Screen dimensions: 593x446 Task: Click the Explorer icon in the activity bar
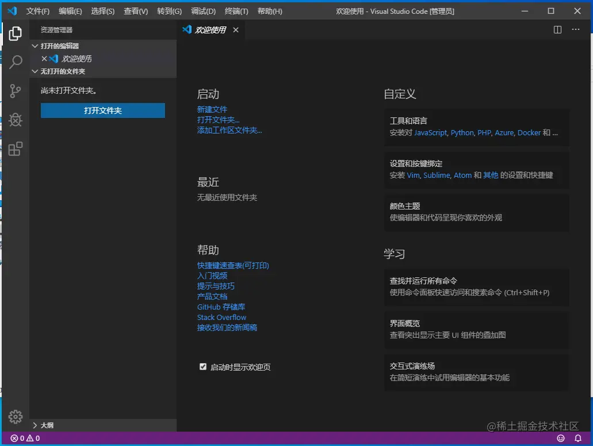click(x=15, y=33)
